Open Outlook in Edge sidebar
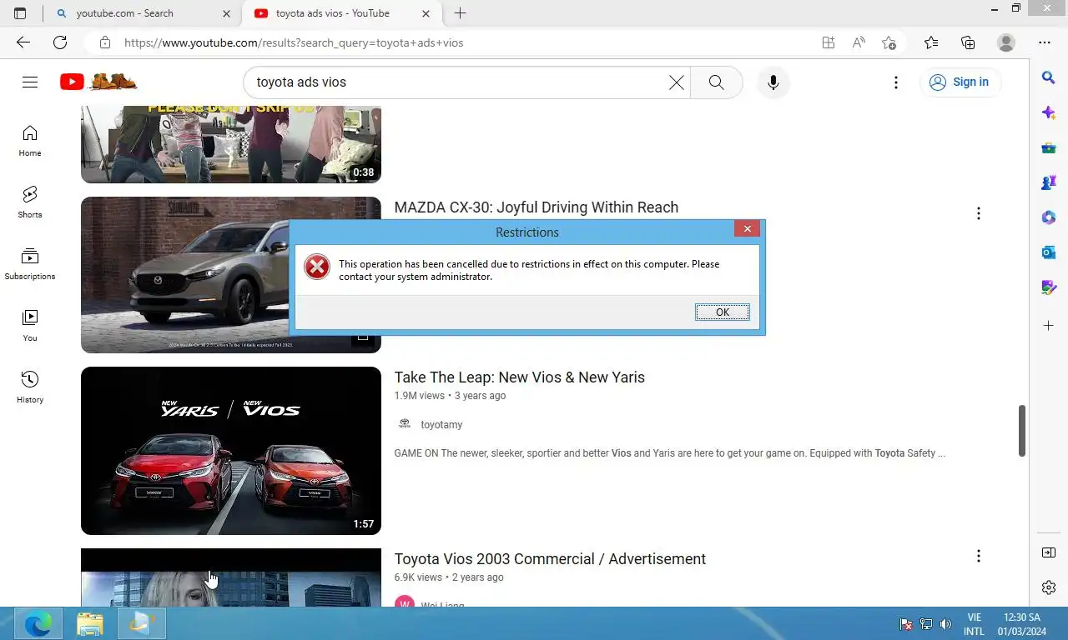Screen dimensions: 1068x640 1049,252
